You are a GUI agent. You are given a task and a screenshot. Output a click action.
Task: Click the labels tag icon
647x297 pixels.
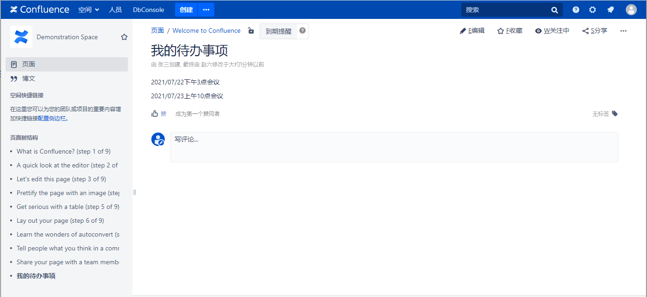(x=615, y=113)
